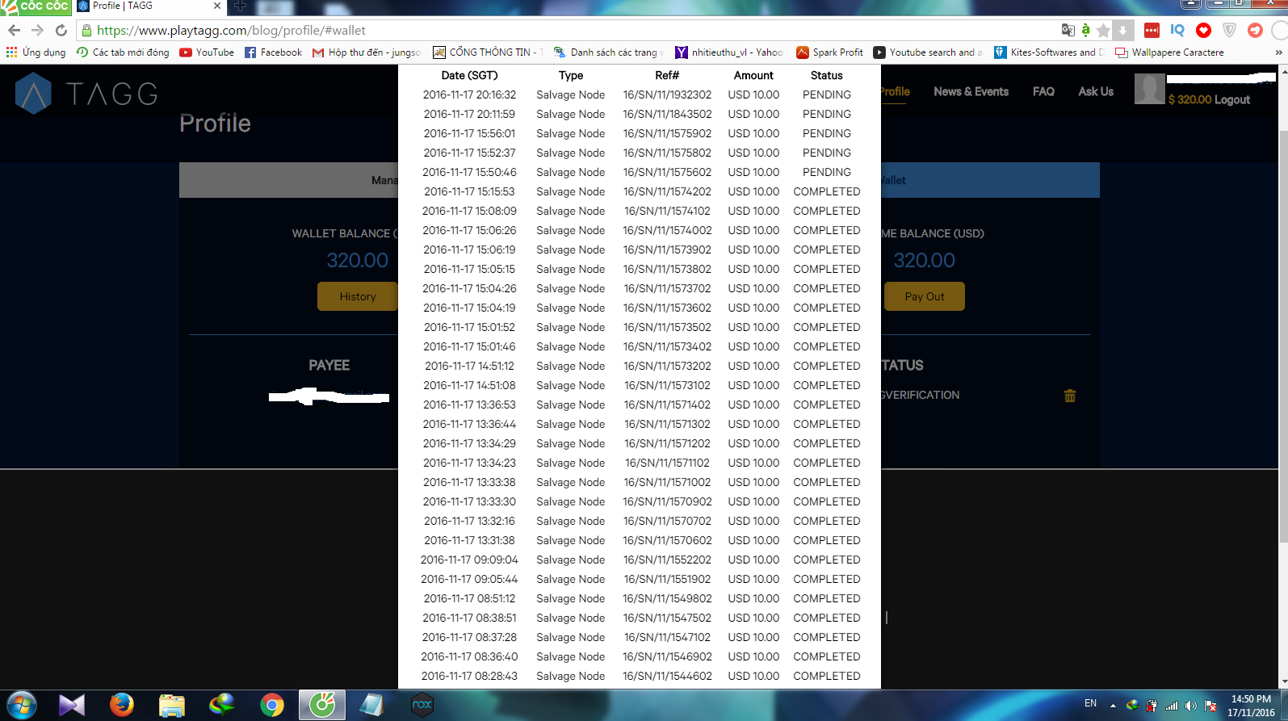Viewport: 1288px width, 721px height.
Task: Delete the payee with the trash icon
Action: click(1070, 396)
